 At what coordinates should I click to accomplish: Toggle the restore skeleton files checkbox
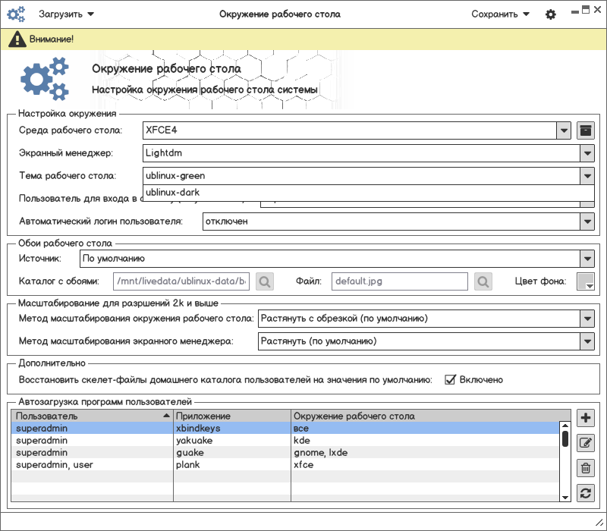pyautogui.click(x=450, y=379)
